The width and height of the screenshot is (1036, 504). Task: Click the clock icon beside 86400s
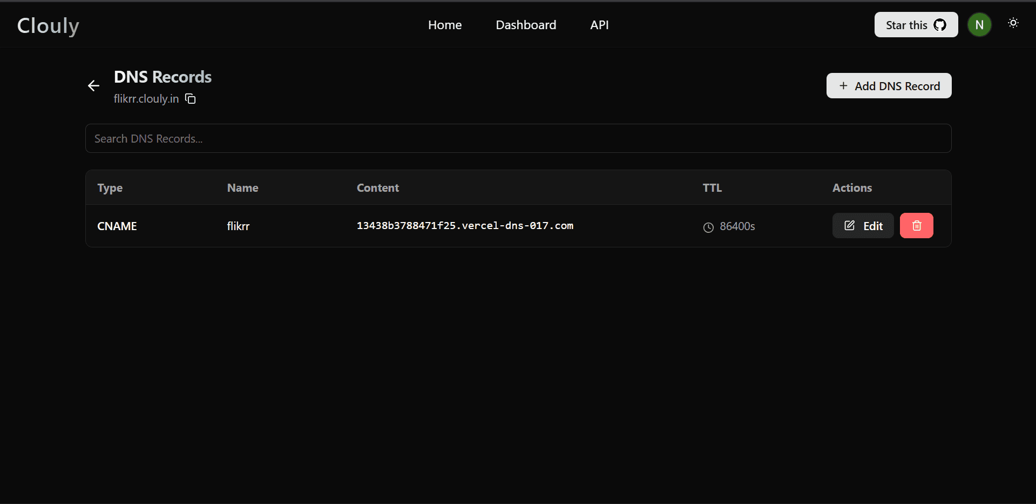[708, 227]
